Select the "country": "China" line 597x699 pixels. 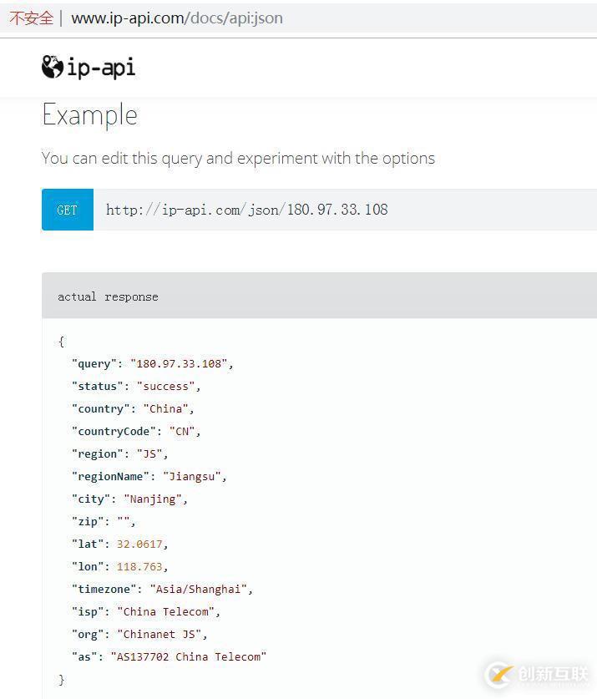133,408
